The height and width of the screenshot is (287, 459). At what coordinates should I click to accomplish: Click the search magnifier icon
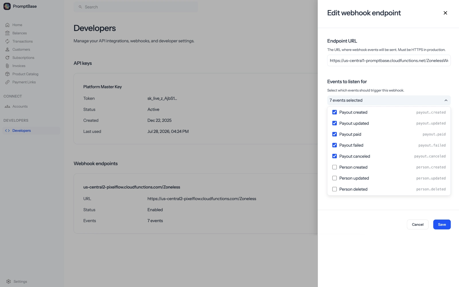click(80, 7)
